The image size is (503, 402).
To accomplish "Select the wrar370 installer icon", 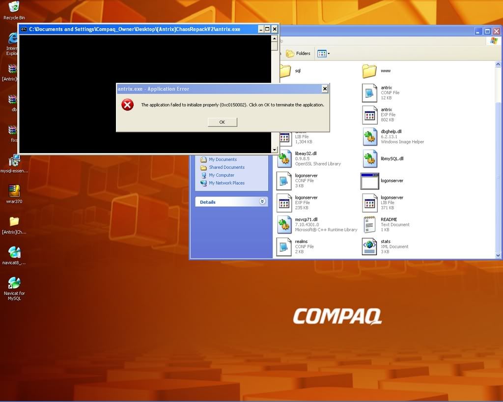I will click(x=14, y=191).
